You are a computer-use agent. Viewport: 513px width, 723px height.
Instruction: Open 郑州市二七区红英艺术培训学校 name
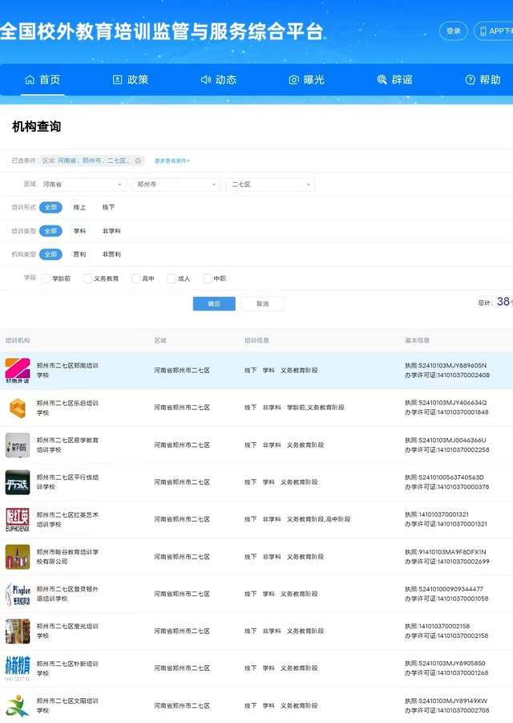click(x=67, y=520)
